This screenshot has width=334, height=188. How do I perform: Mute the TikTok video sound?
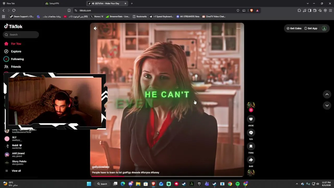(96, 28)
